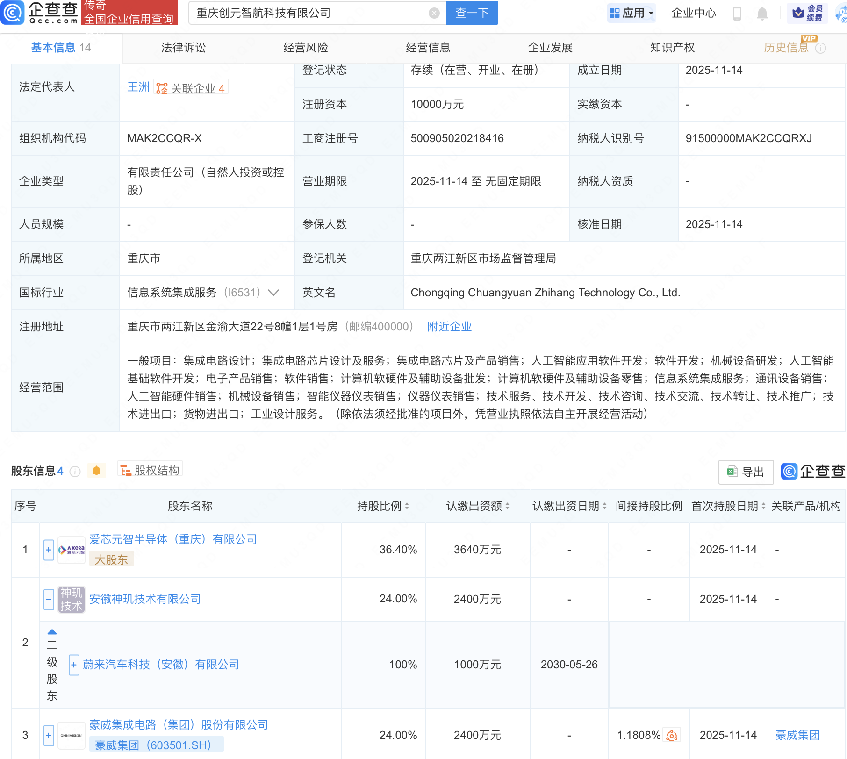The image size is (847, 759).
Task: Click the notification bell in header
Action: pyautogui.click(x=762, y=14)
